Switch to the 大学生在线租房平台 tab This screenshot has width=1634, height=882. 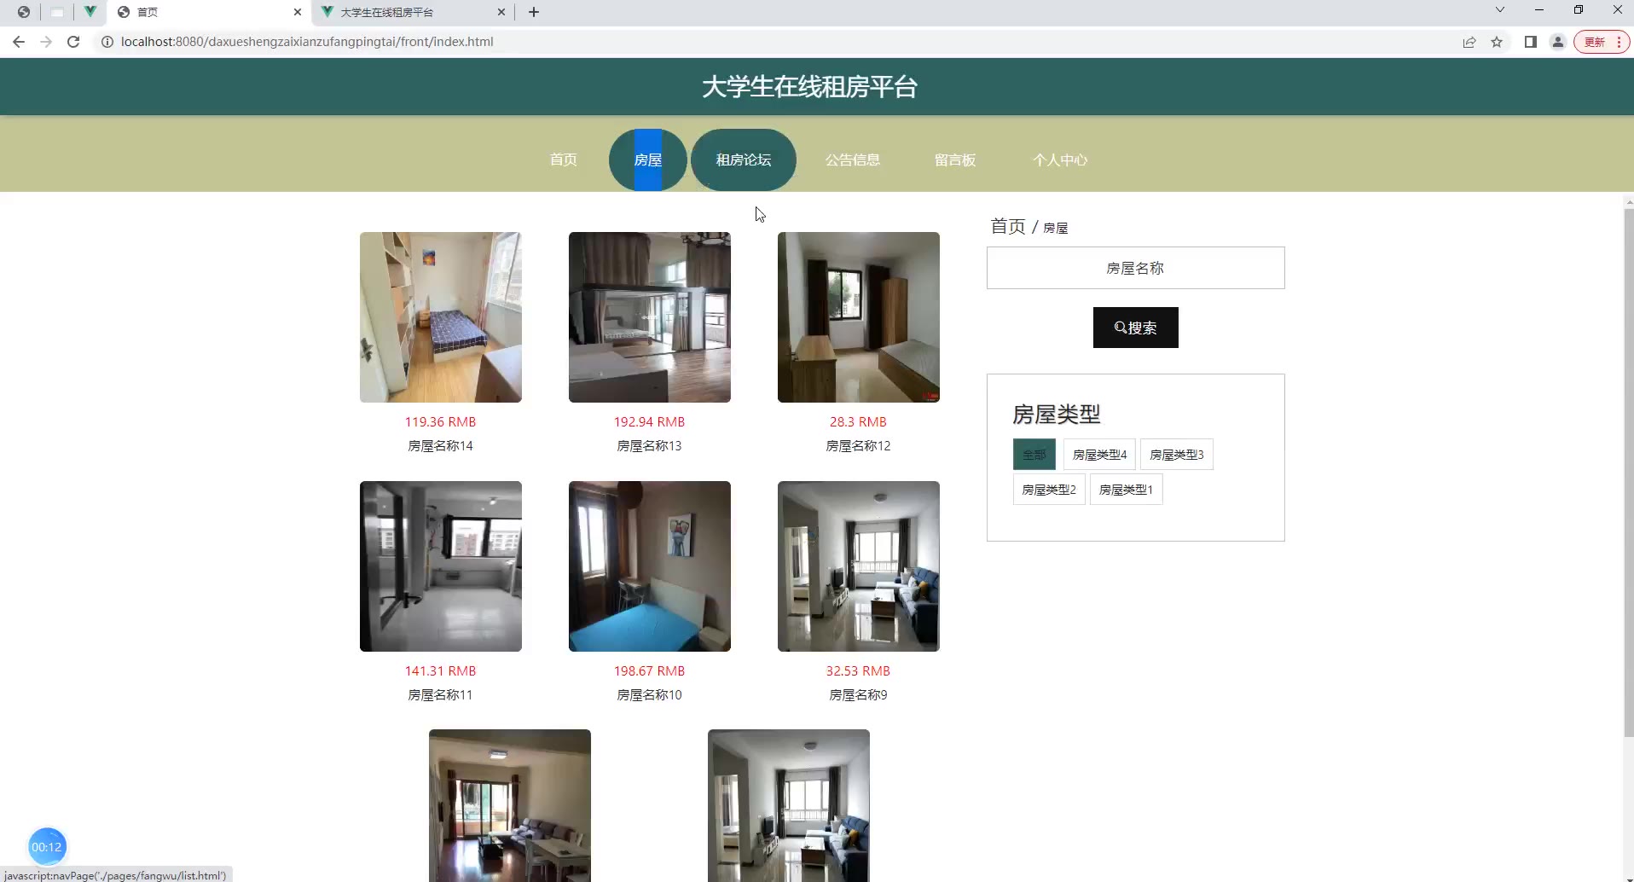[x=414, y=12]
